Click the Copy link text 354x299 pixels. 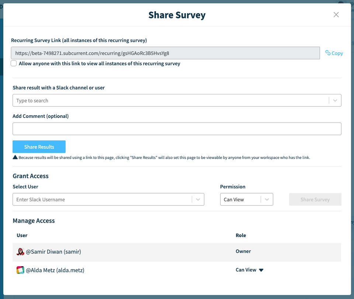pos(337,53)
